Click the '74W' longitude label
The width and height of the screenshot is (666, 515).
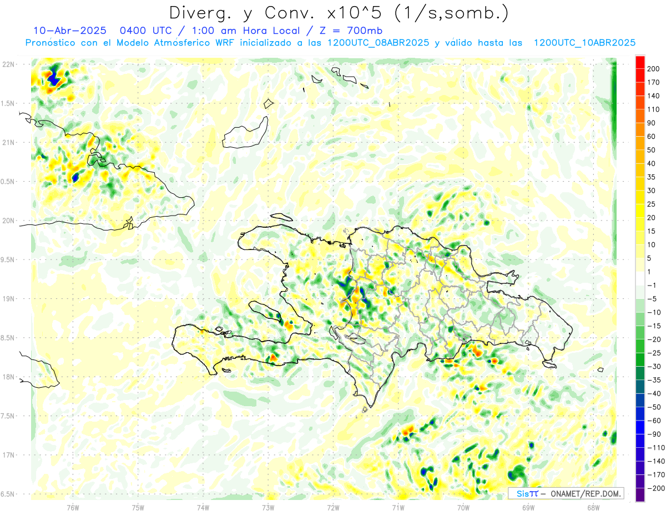(203, 507)
